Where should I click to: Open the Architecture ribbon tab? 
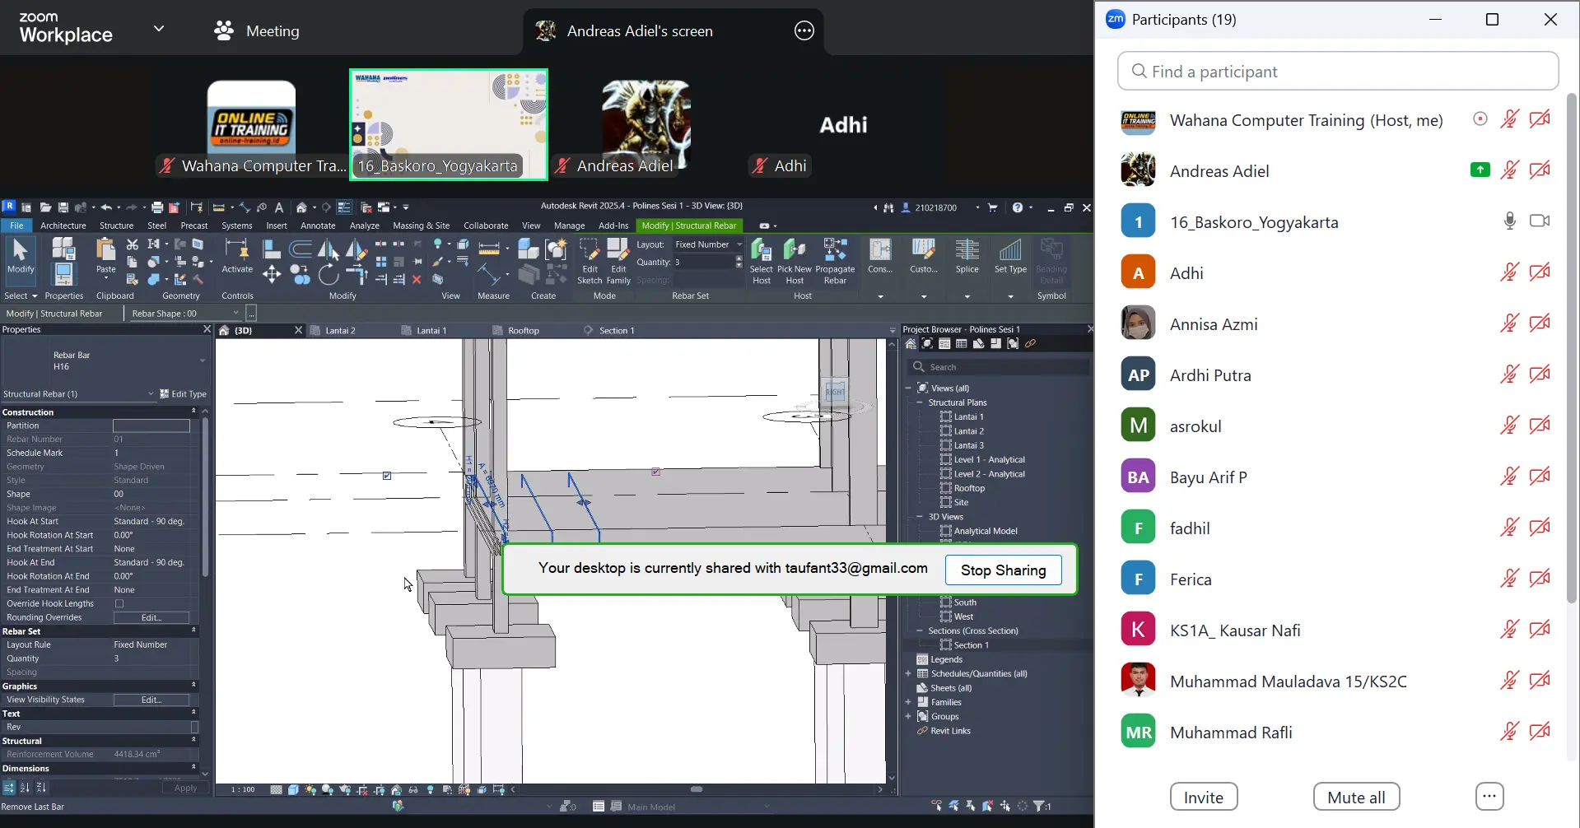tap(63, 226)
